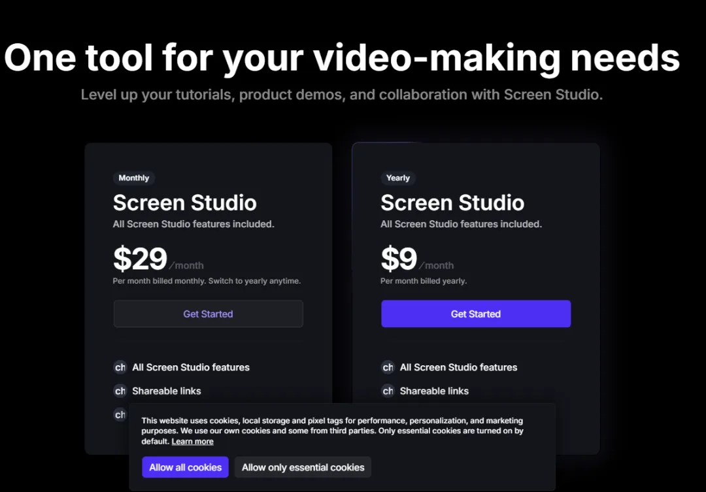
Task: Click Get Started on the Monthly plan
Action: (x=208, y=314)
